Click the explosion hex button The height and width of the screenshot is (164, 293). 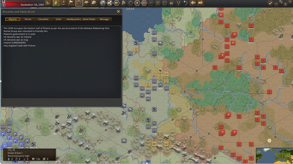(172, 3)
